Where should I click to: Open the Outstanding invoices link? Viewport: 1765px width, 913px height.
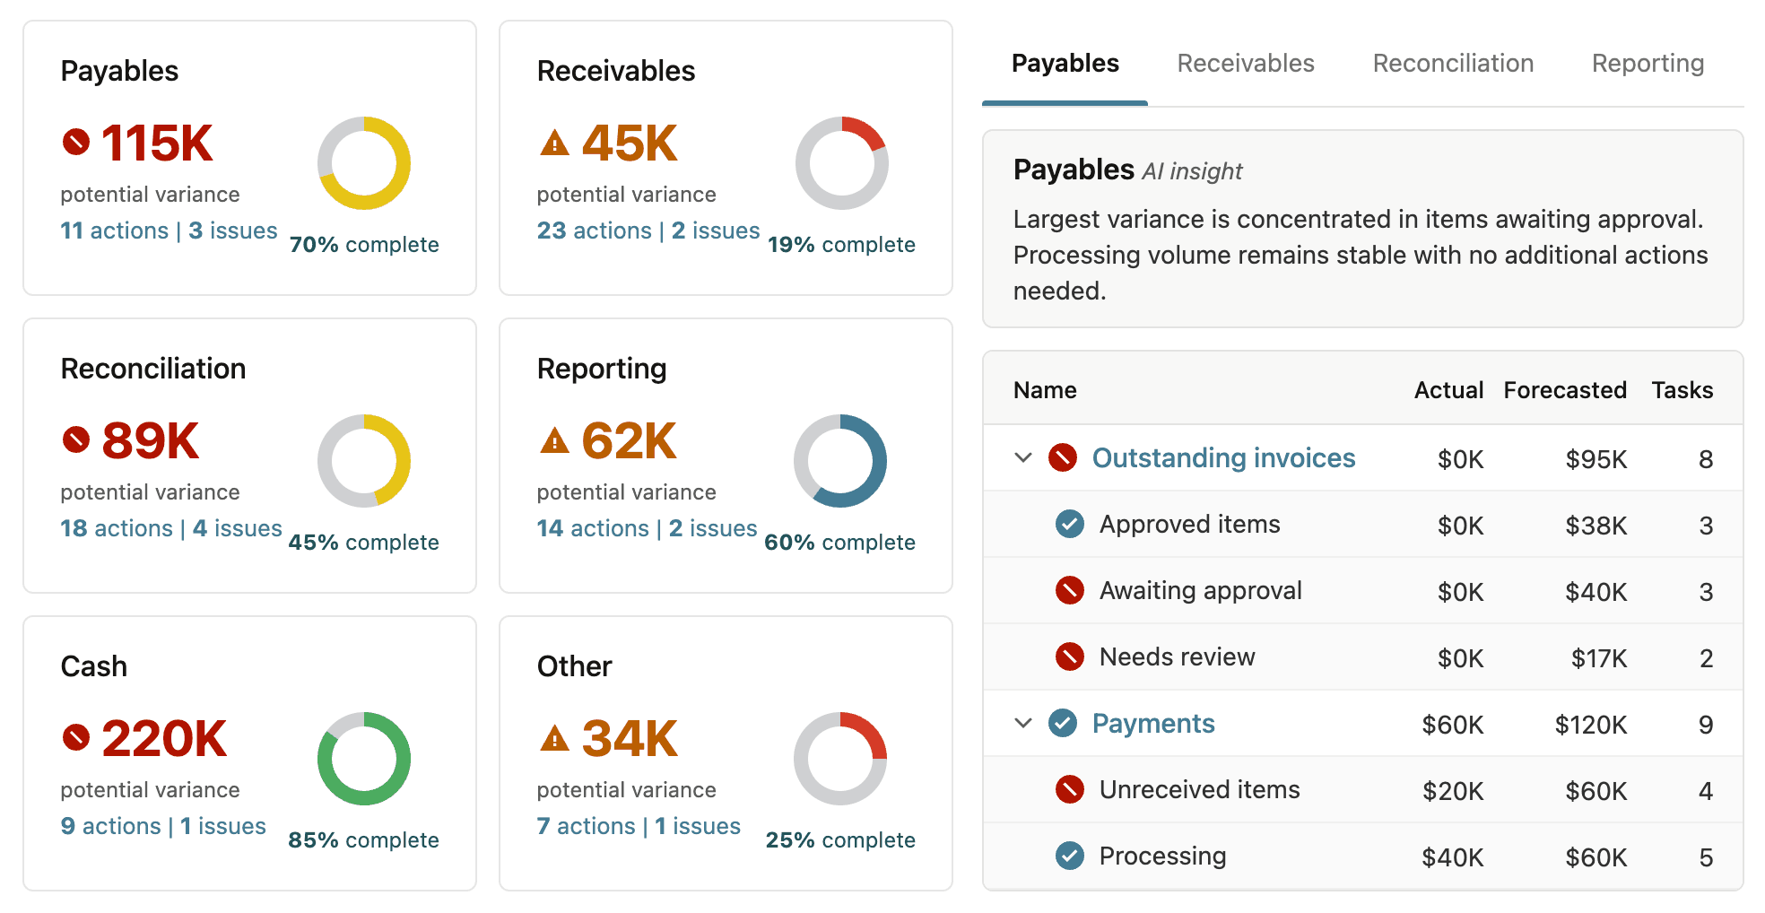point(1223,457)
